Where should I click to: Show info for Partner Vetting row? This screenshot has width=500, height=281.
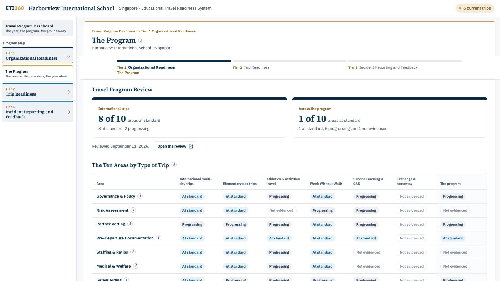pos(130,224)
